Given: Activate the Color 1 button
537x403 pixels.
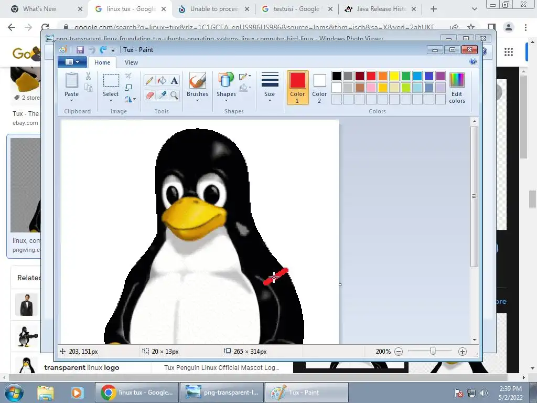Looking at the screenshot, I should point(298,88).
